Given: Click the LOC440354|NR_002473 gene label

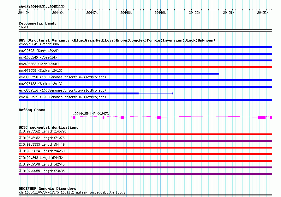Looking at the screenshot, I should [91, 114].
